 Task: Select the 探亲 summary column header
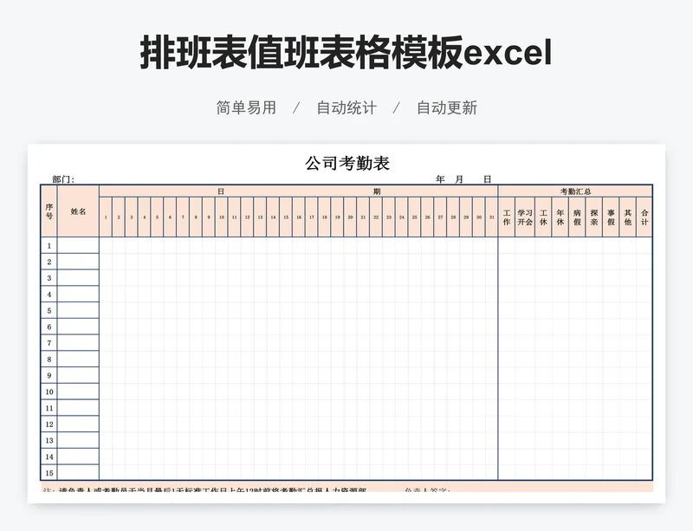[594, 217]
